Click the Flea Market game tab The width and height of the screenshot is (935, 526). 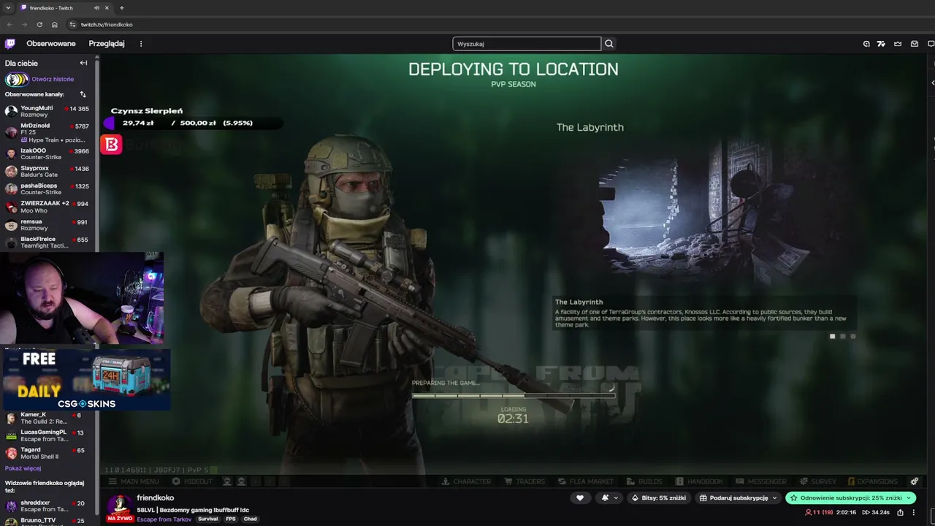point(586,481)
